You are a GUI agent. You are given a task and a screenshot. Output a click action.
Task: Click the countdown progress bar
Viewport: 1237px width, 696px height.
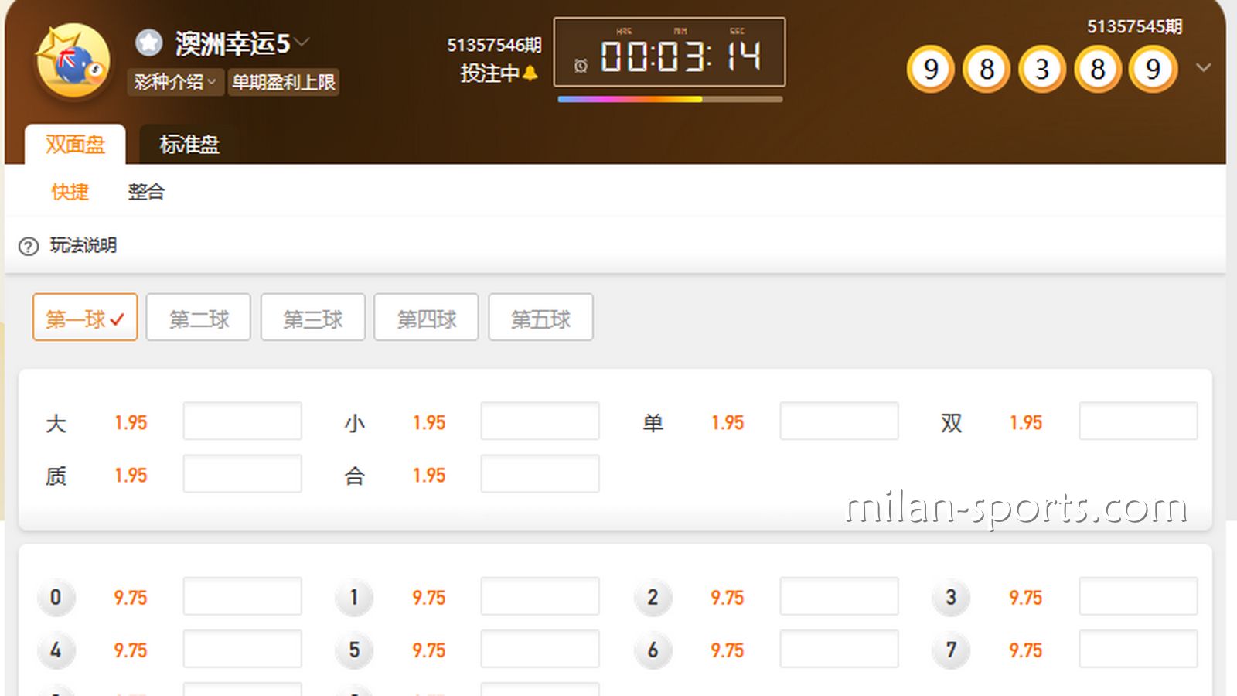pyautogui.click(x=670, y=99)
